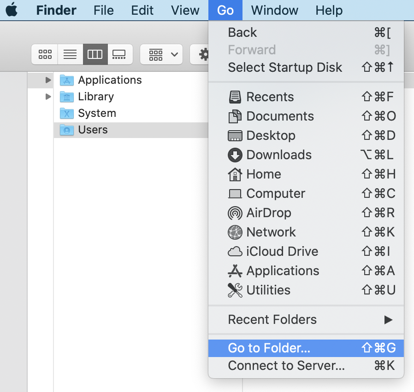Select the Library folder row
414x392 pixels.
131,97
